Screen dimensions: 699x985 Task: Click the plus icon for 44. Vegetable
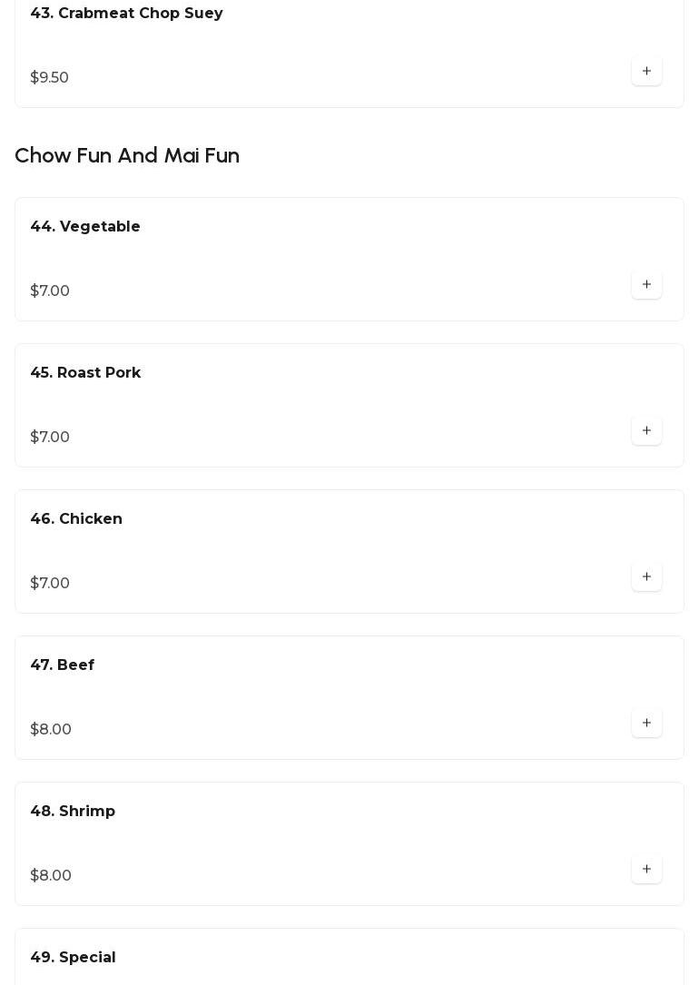[x=646, y=284]
